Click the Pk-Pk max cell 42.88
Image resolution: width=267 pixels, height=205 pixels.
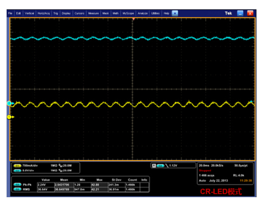point(100,185)
